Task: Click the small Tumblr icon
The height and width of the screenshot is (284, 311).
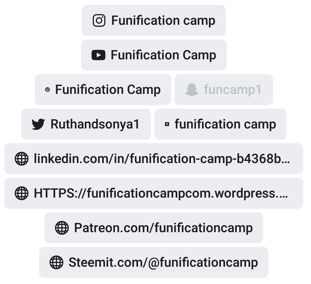Action: [167, 124]
